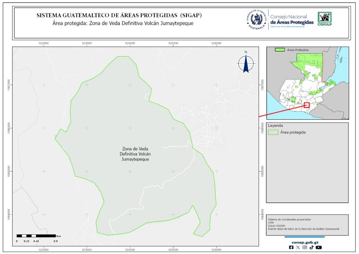Click the black-and-white scale bar
Image resolution: width=359 pixels, height=254 pixels.
coord(36,236)
